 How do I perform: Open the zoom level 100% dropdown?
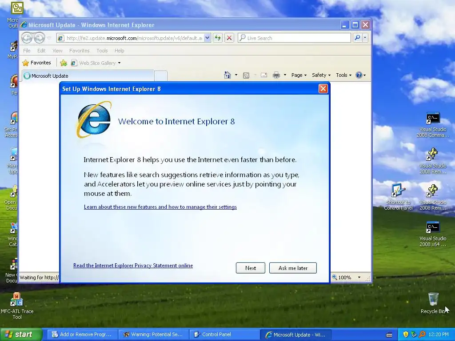tap(359, 278)
